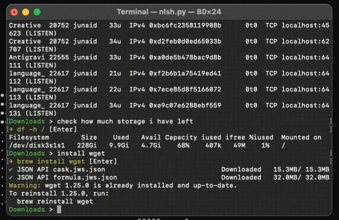Click 'localhost:45' in the first Creative row
This screenshot has width=339, height=220.
click(305, 26)
